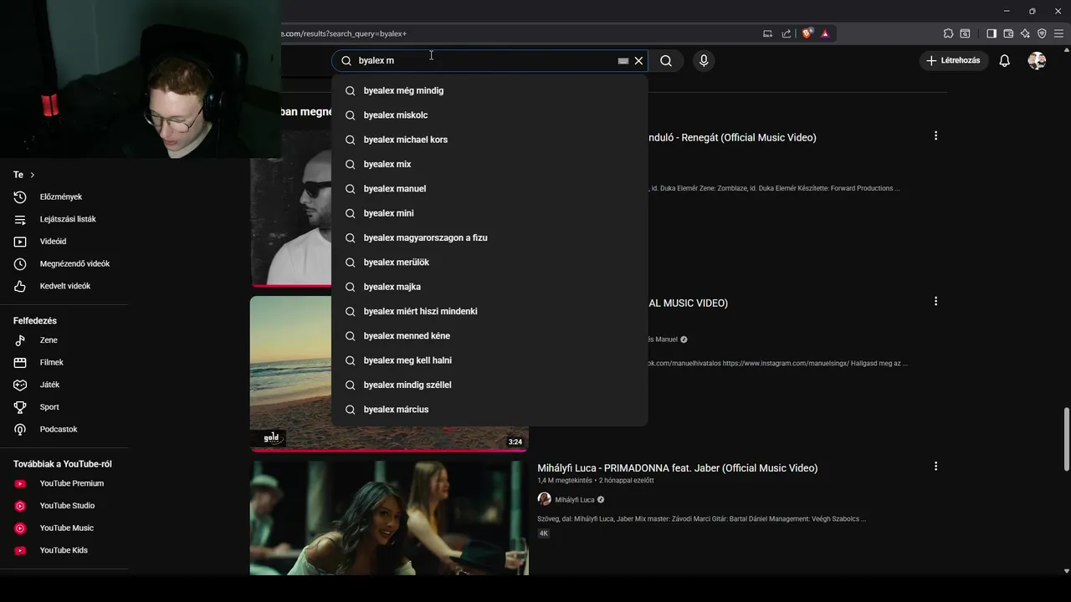This screenshot has width=1071, height=602.
Task: Click the YouTube Premium icon
Action: (21, 483)
